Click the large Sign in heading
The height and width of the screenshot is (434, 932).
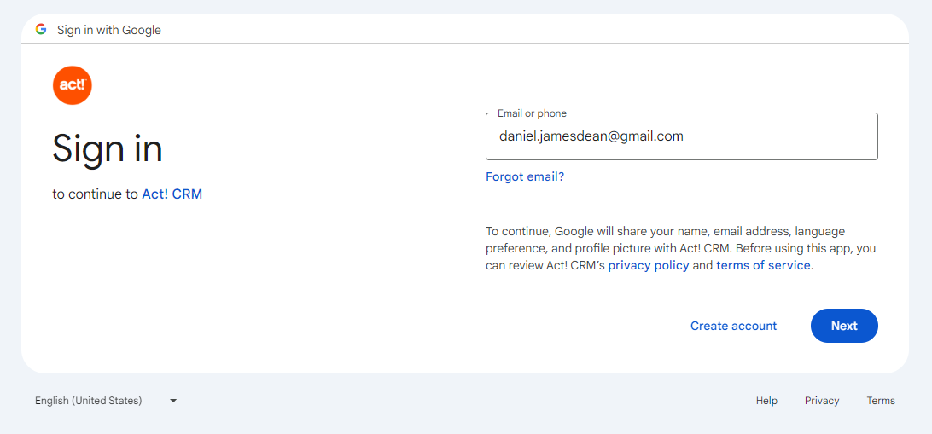(108, 148)
